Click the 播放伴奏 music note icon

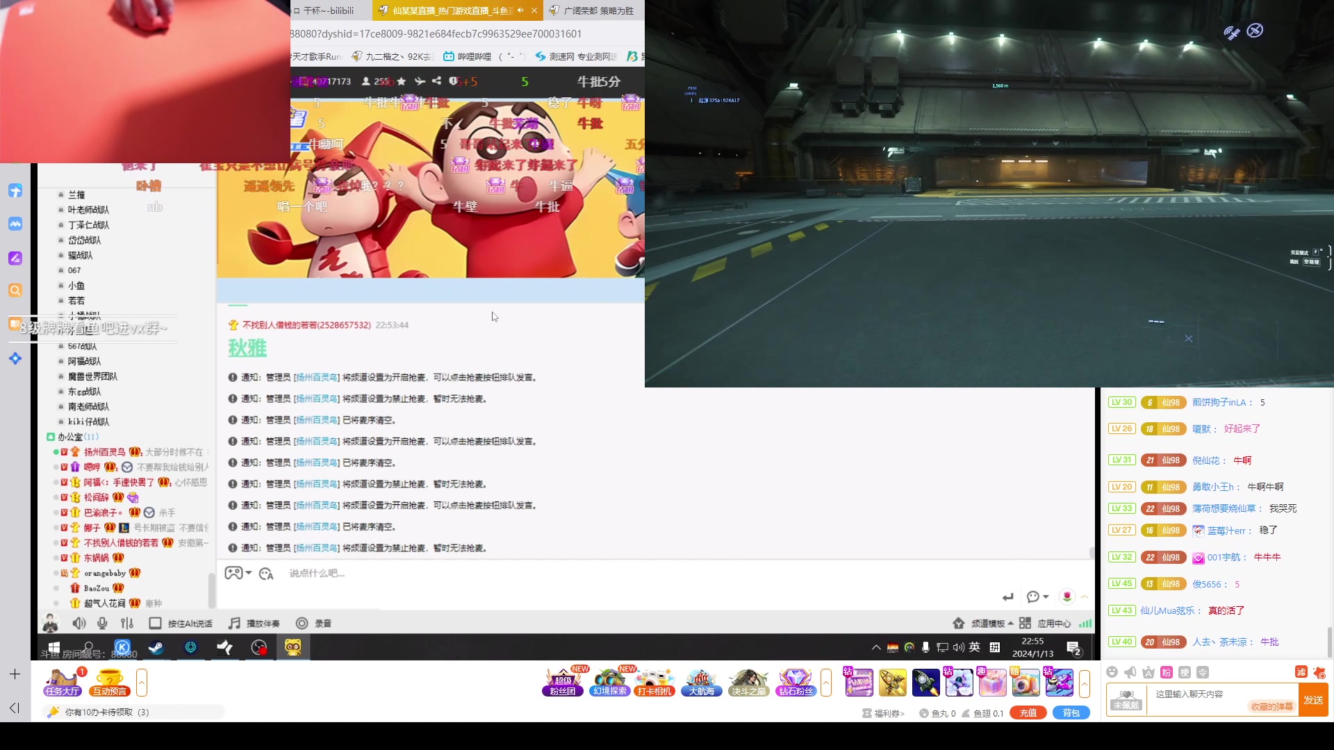pos(235,624)
